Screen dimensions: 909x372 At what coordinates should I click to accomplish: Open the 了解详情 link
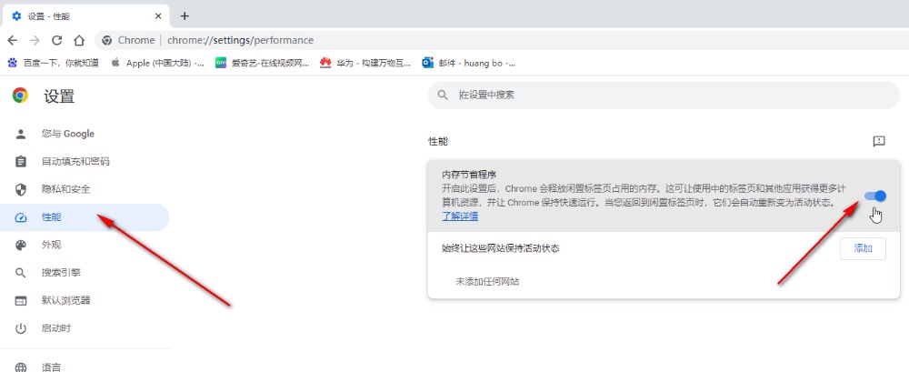pyautogui.click(x=460, y=216)
